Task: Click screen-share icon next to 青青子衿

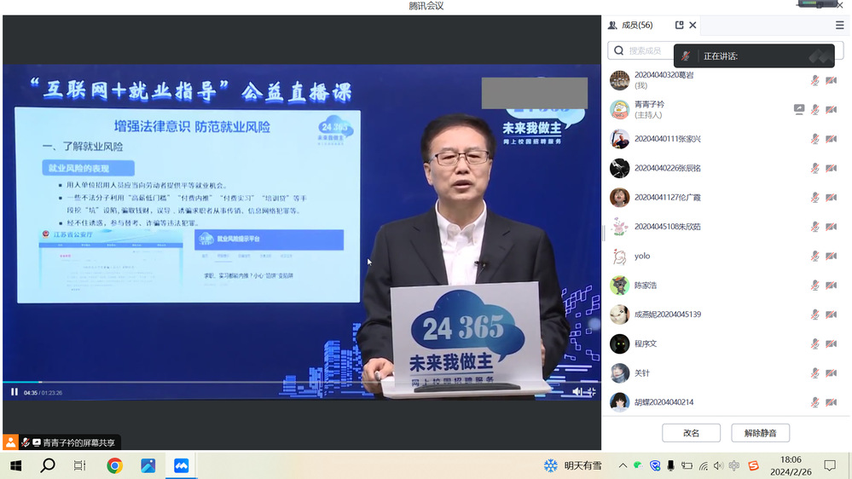Action: 799,110
